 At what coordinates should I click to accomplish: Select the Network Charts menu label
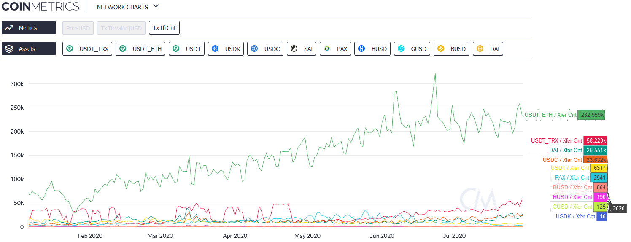pos(122,7)
